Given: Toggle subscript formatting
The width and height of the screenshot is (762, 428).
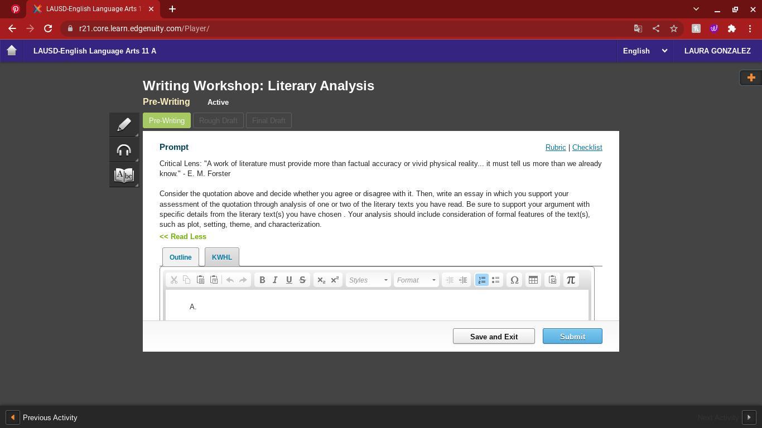Looking at the screenshot, I should [x=321, y=280].
